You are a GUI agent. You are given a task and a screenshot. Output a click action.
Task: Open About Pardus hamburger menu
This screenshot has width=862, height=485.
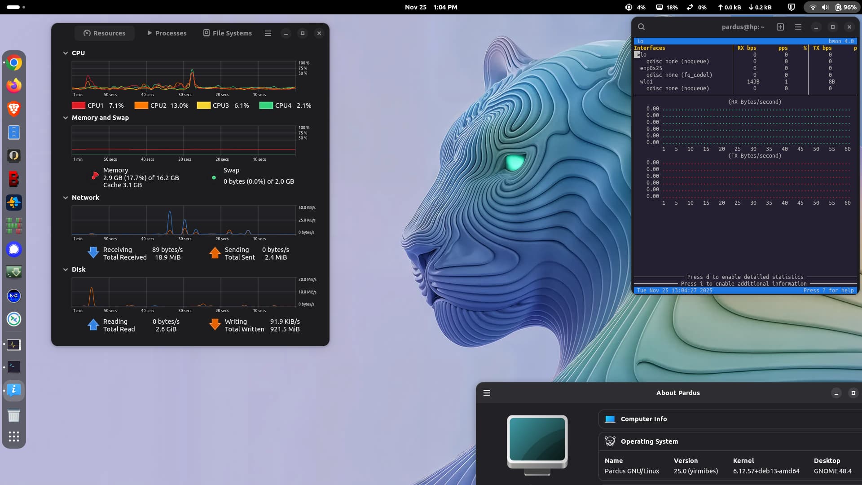point(487,393)
